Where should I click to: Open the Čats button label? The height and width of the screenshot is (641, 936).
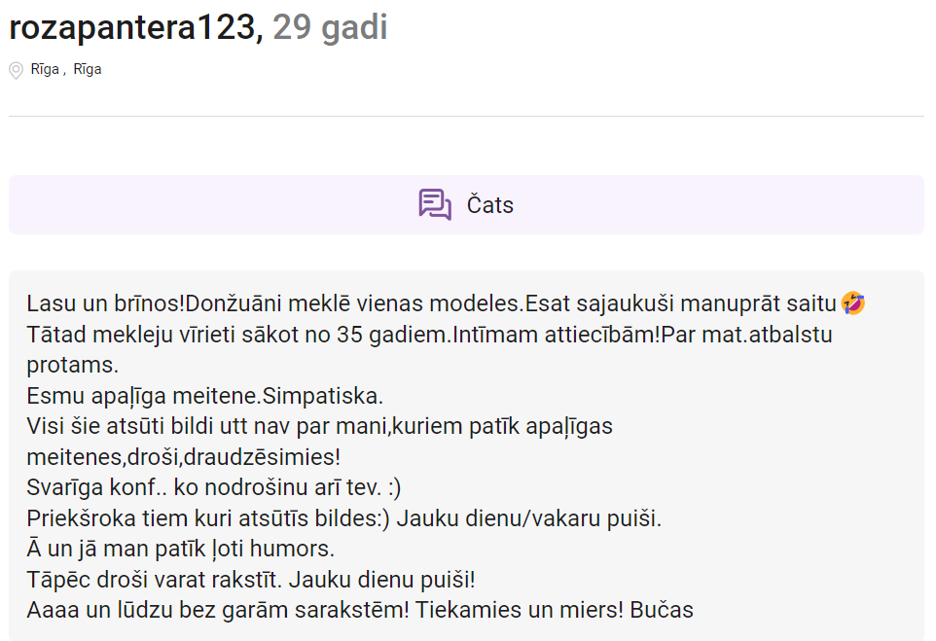[490, 205]
